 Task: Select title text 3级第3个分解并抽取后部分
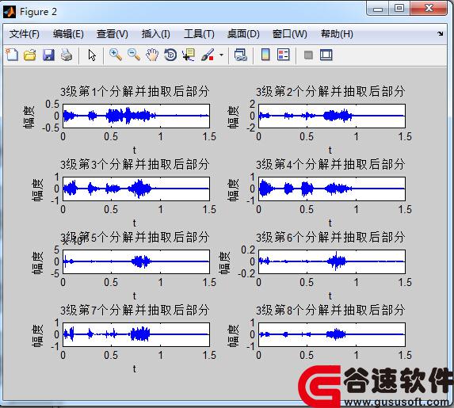tap(135, 165)
